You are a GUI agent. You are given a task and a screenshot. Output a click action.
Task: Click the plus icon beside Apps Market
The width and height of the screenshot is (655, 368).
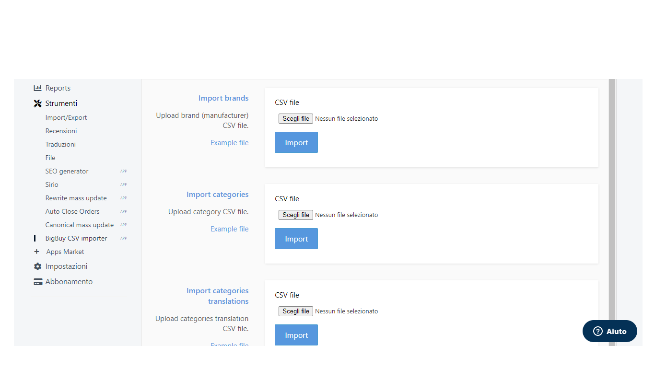tap(36, 252)
